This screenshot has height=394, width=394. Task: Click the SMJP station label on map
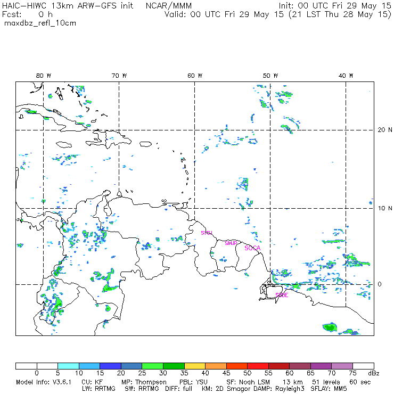click(x=231, y=243)
